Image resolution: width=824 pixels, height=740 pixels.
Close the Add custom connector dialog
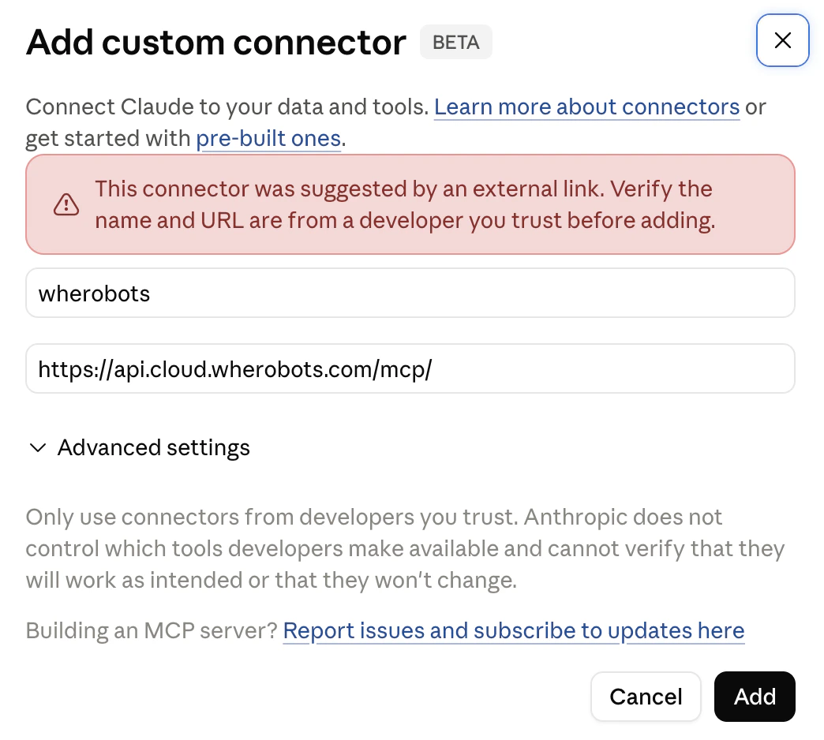click(x=782, y=40)
